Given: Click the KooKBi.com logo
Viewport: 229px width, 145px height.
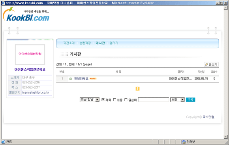Looking at the screenshot, I should pyautogui.click(x=26, y=14).
